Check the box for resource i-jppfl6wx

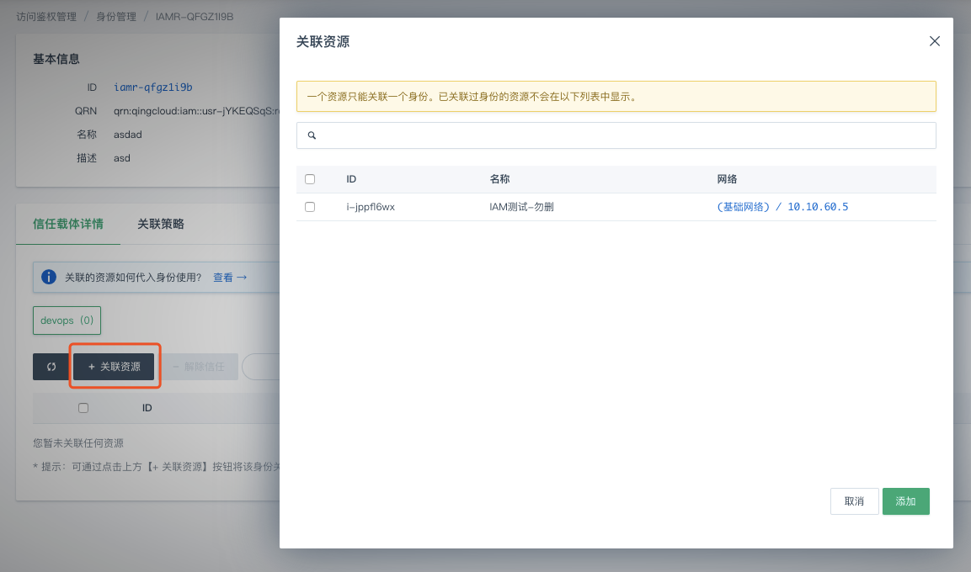coord(310,207)
